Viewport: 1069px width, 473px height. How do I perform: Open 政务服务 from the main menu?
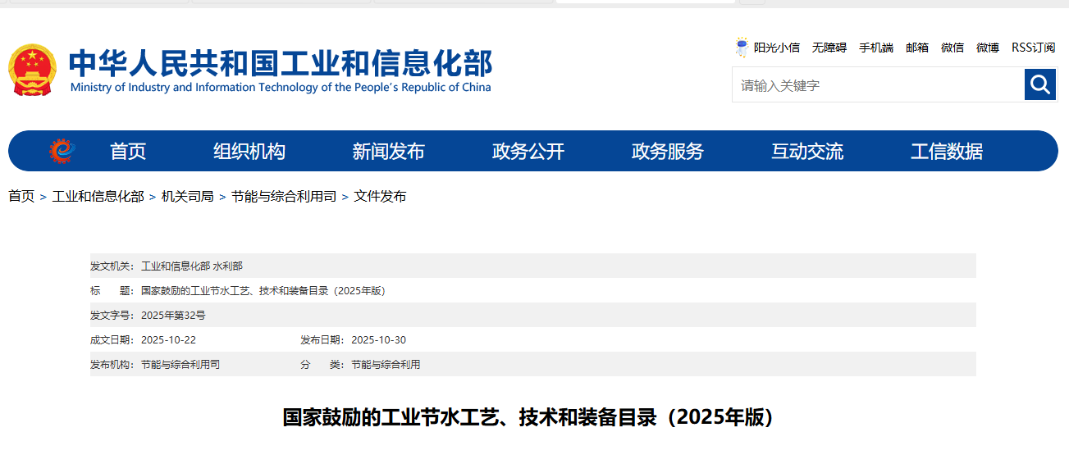tap(668, 152)
